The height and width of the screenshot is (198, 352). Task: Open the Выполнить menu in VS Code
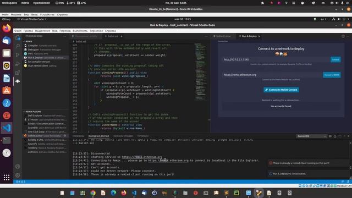(x=80, y=31)
